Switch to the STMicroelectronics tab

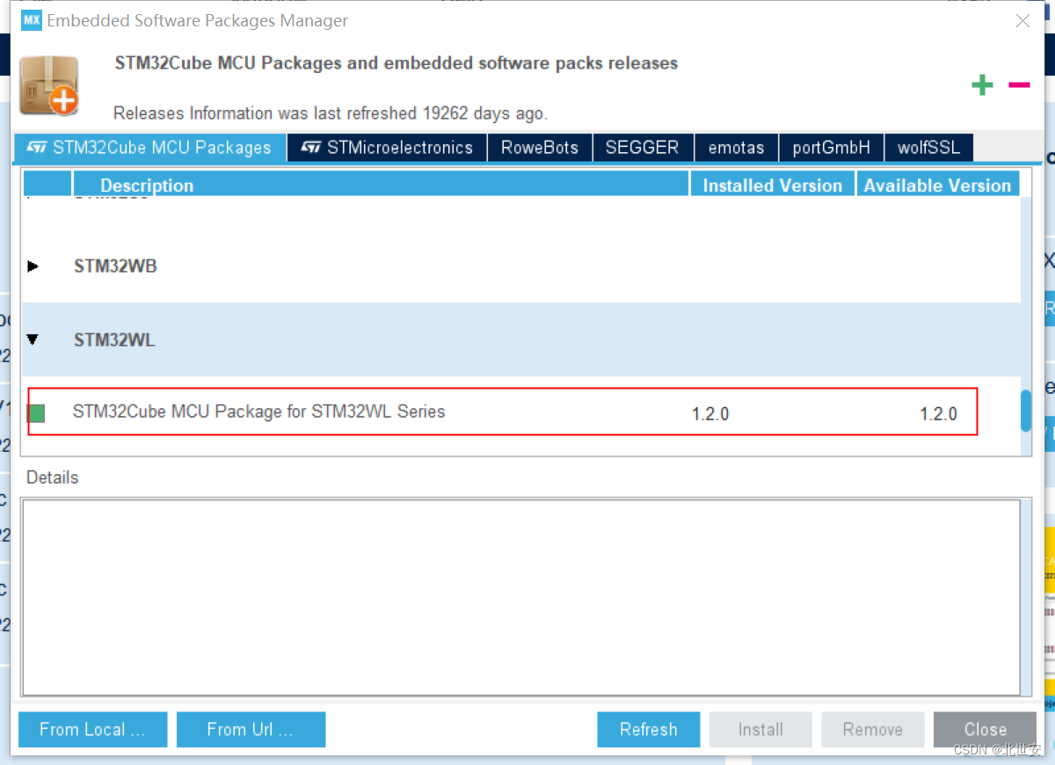click(x=387, y=148)
